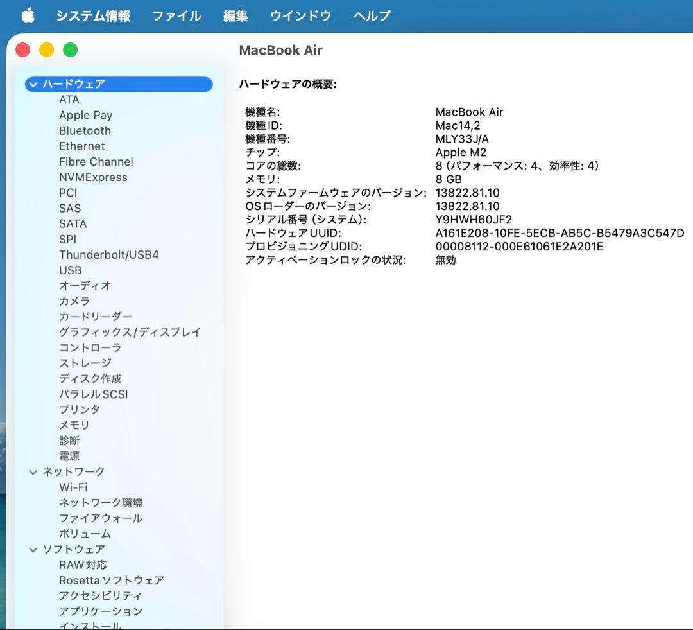Open the システム情報 app menu
Viewport: 693px width, 630px height.
click(93, 16)
